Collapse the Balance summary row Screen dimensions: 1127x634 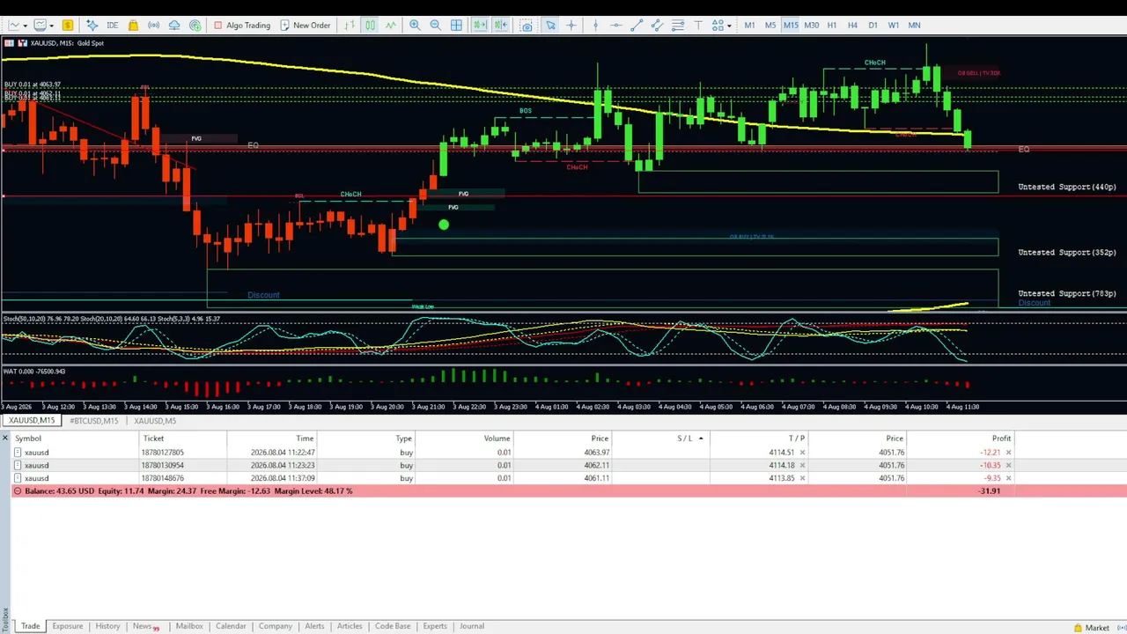(17, 490)
